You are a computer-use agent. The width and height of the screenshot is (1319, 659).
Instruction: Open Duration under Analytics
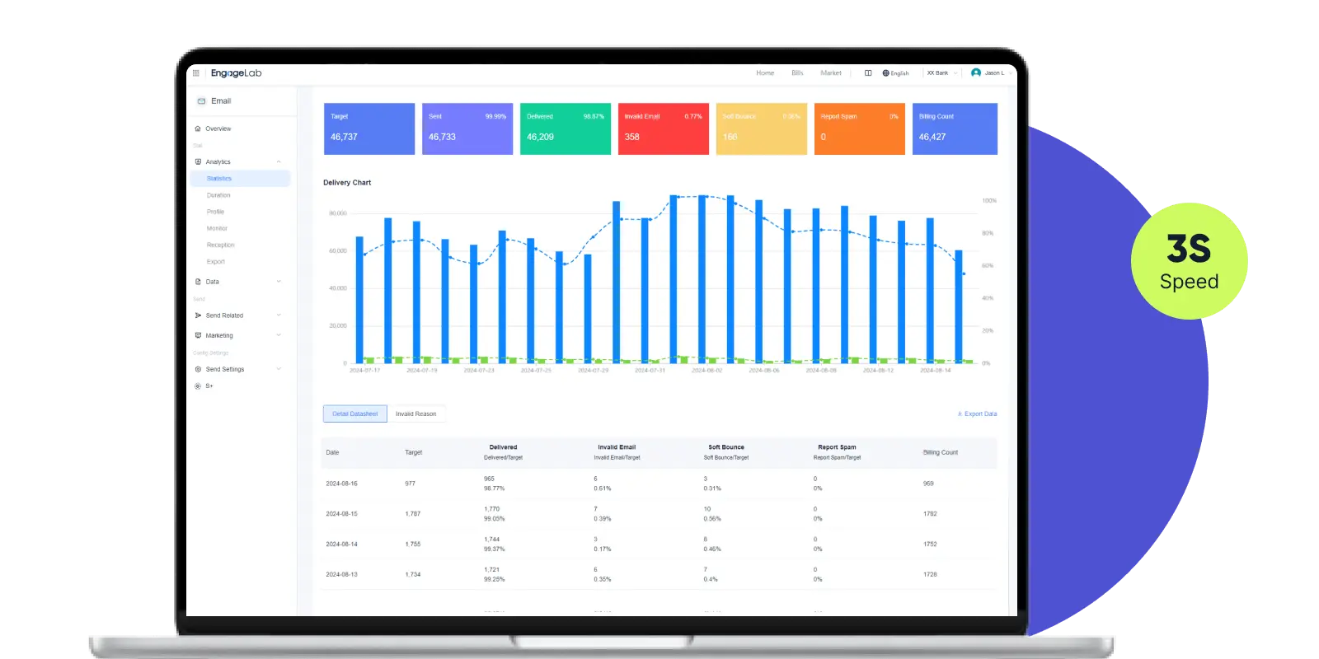click(218, 195)
